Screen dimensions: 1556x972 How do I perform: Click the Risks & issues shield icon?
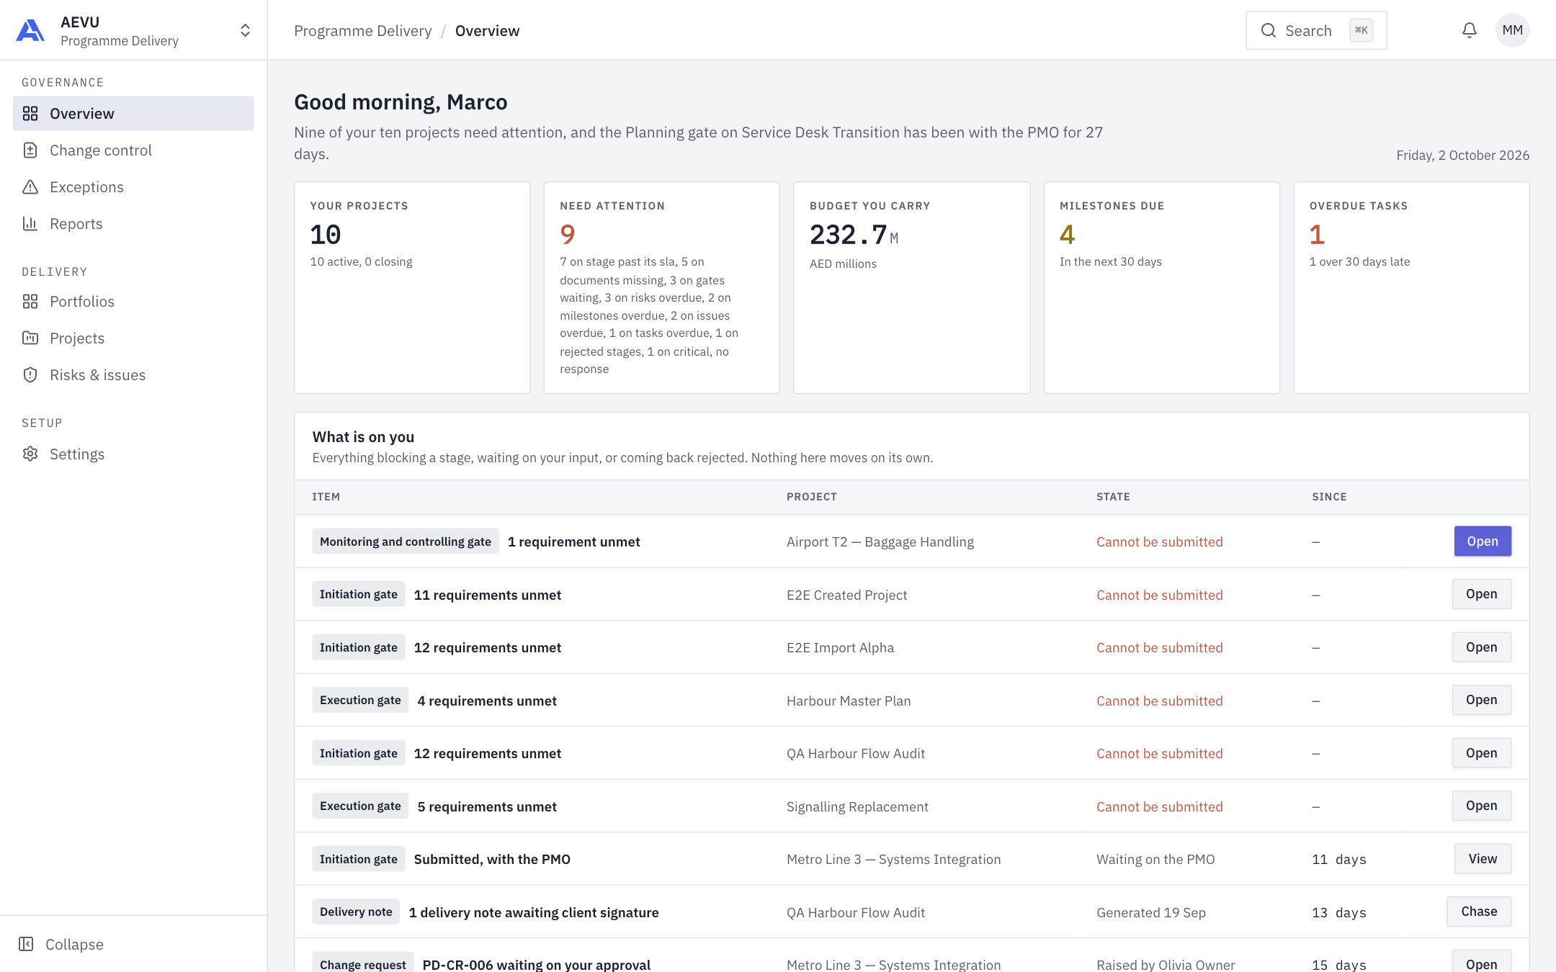point(30,375)
